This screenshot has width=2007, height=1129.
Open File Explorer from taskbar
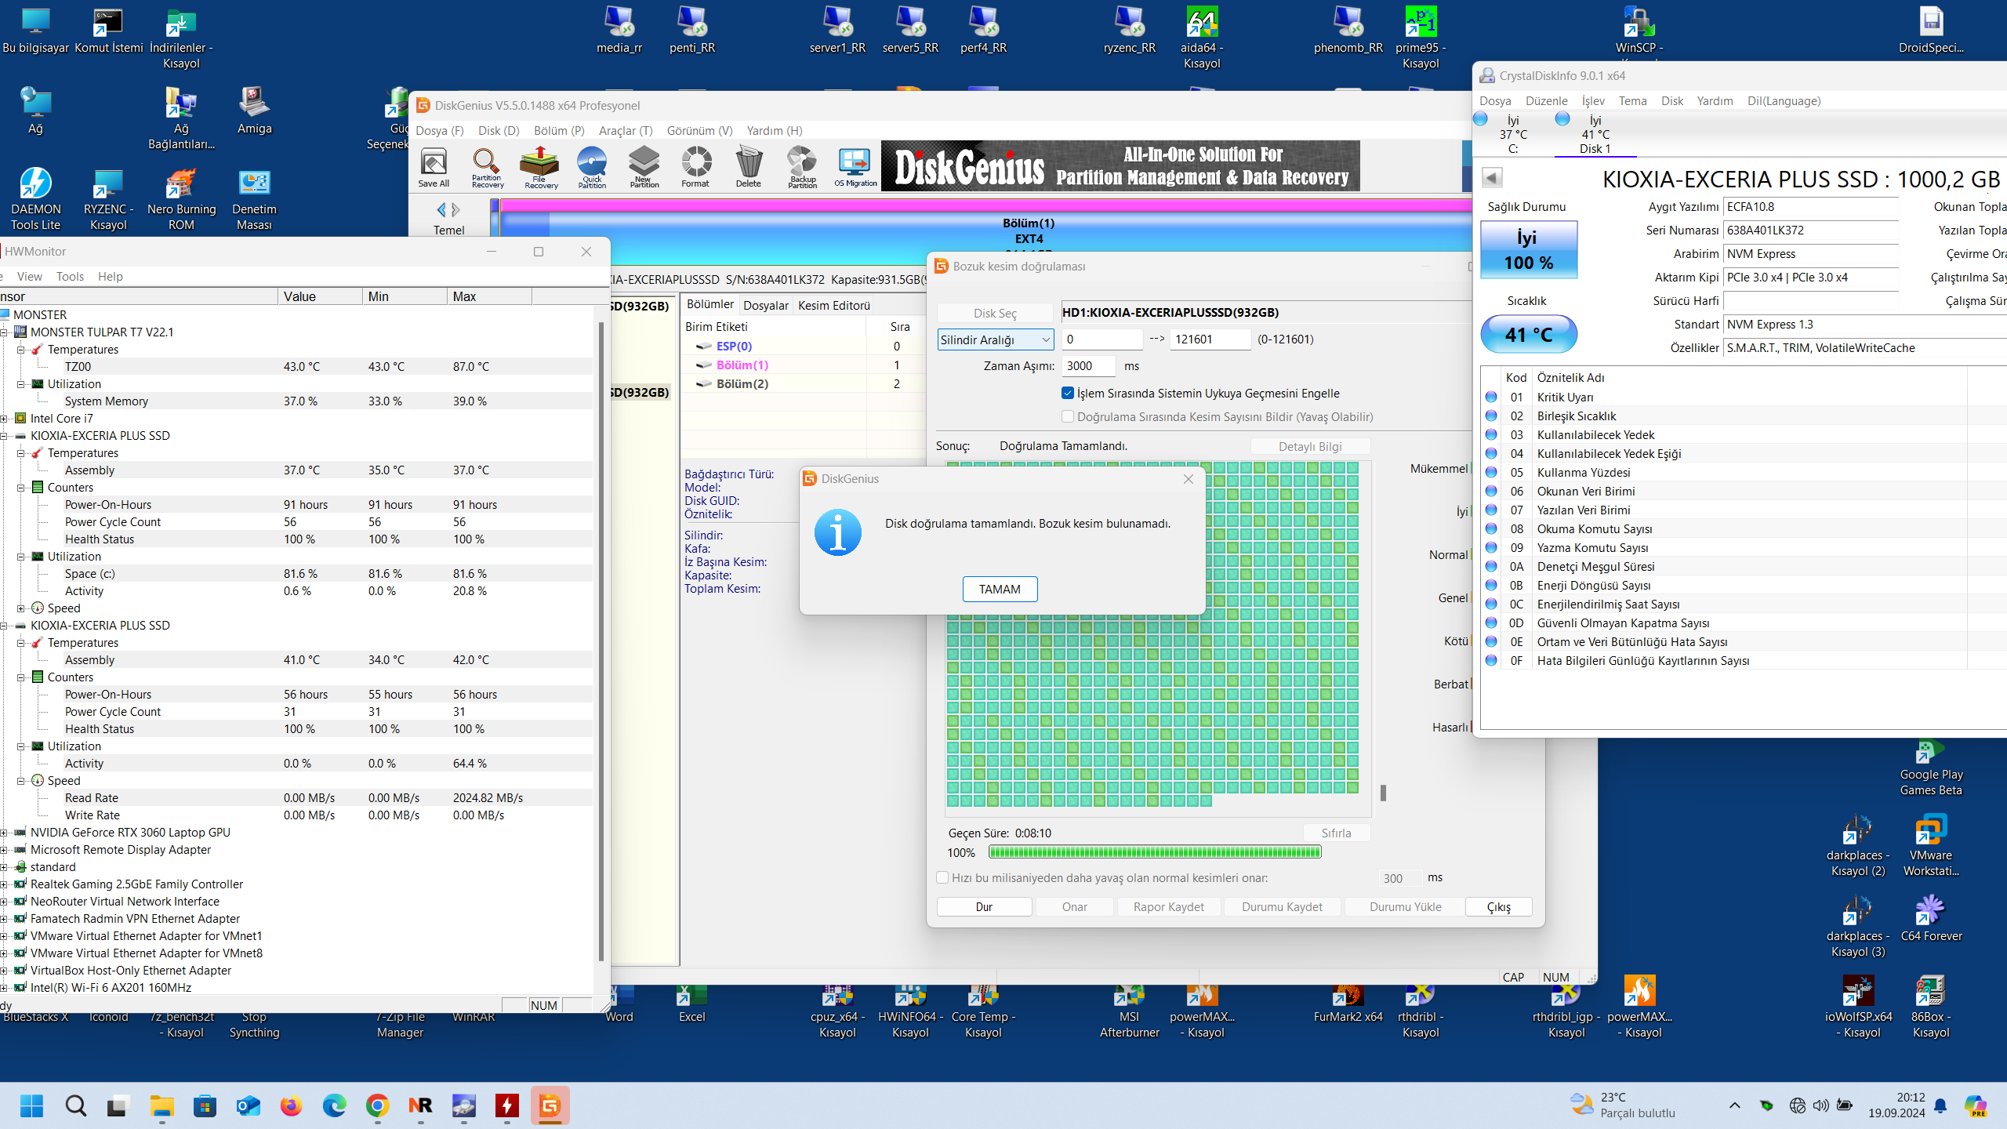162,1105
